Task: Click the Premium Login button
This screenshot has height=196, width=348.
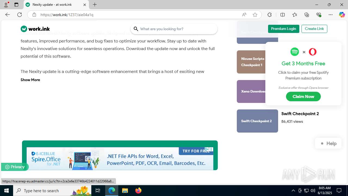Action: [x=284, y=29]
